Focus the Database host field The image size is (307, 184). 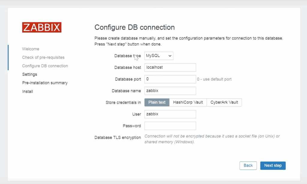(170, 67)
